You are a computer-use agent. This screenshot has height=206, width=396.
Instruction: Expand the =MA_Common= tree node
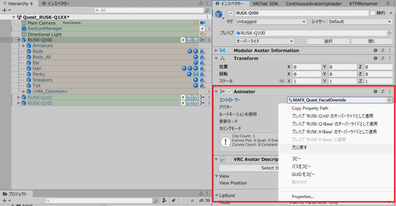click(24, 91)
